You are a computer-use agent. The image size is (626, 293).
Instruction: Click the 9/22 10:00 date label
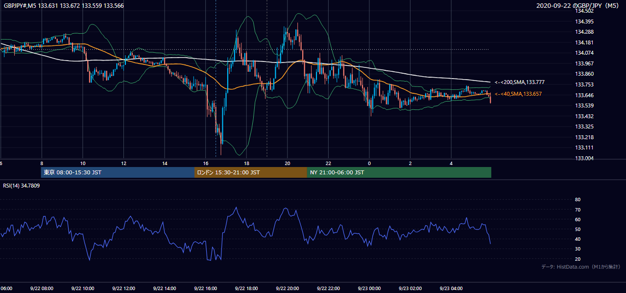pos(82,288)
